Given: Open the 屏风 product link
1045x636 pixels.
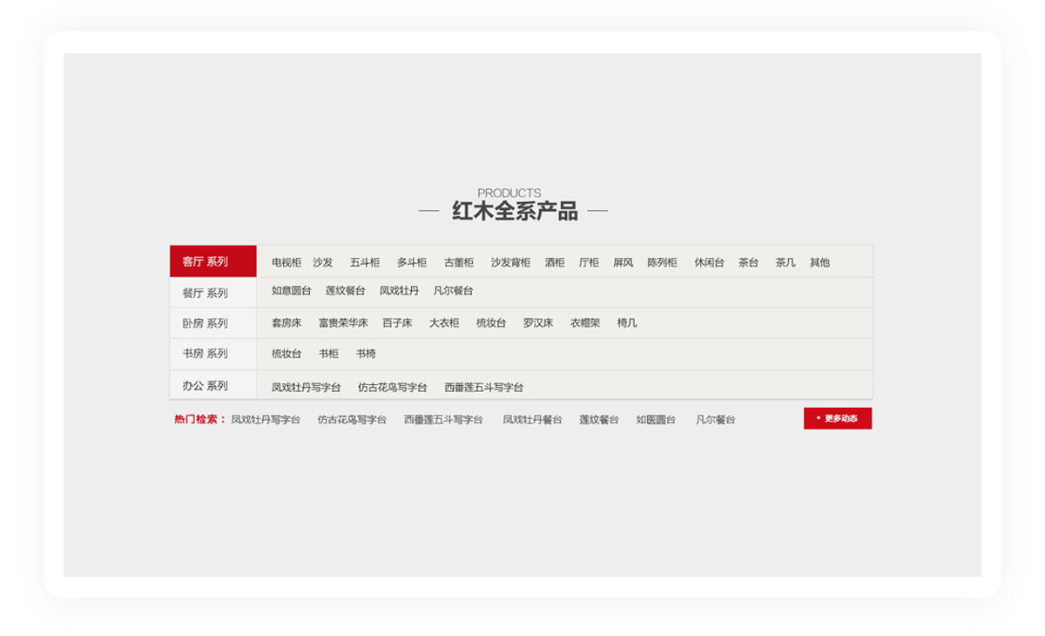Looking at the screenshot, I should coord(624,262).
